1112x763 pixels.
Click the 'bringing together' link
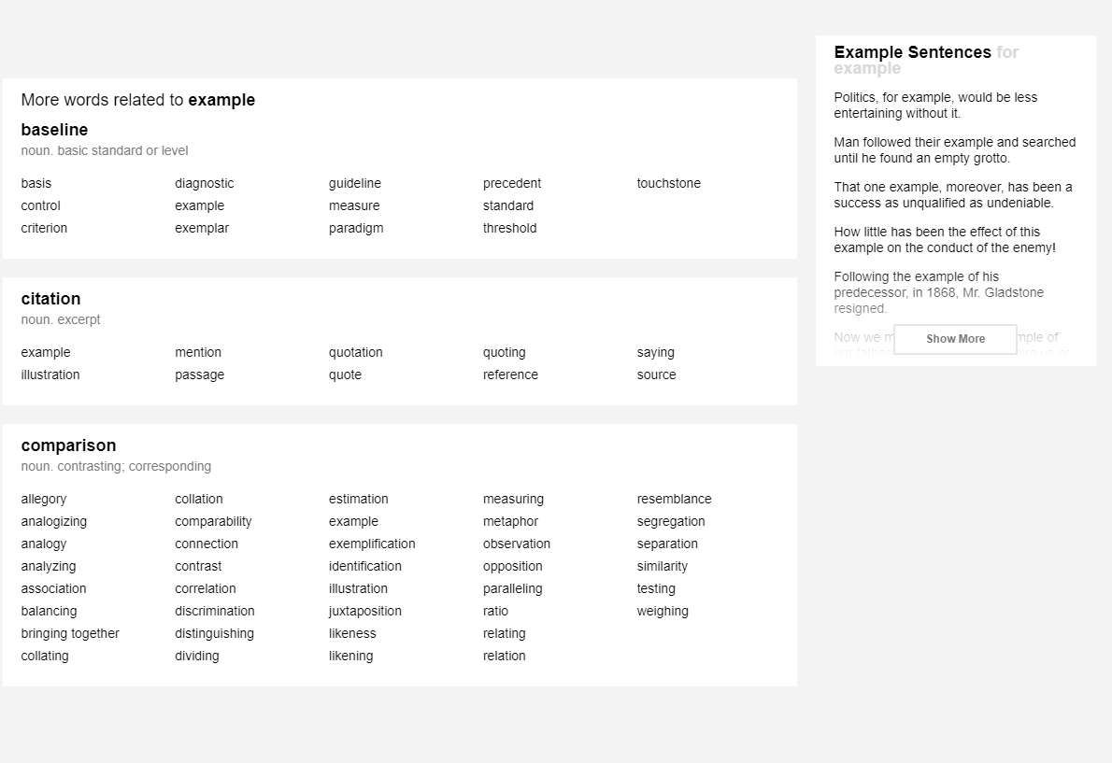(x=70, y=633)
